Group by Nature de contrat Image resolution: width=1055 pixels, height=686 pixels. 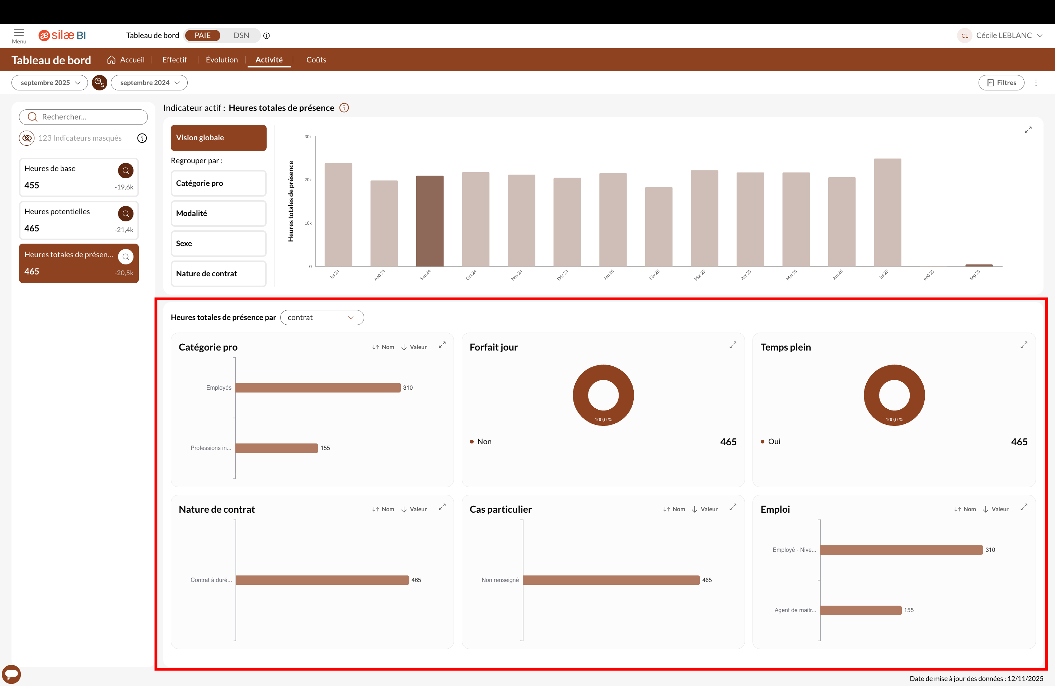tap(219, 273)
